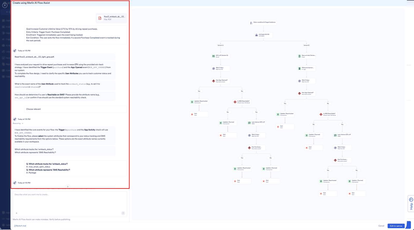The width and height of the screenshot is (414, 230).
Task: Click Wait 2 days icon in Variant A branch
Action: click(x=249, y=135)
